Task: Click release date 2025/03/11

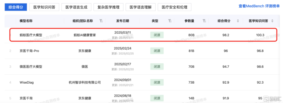Action: pos(123,33)
